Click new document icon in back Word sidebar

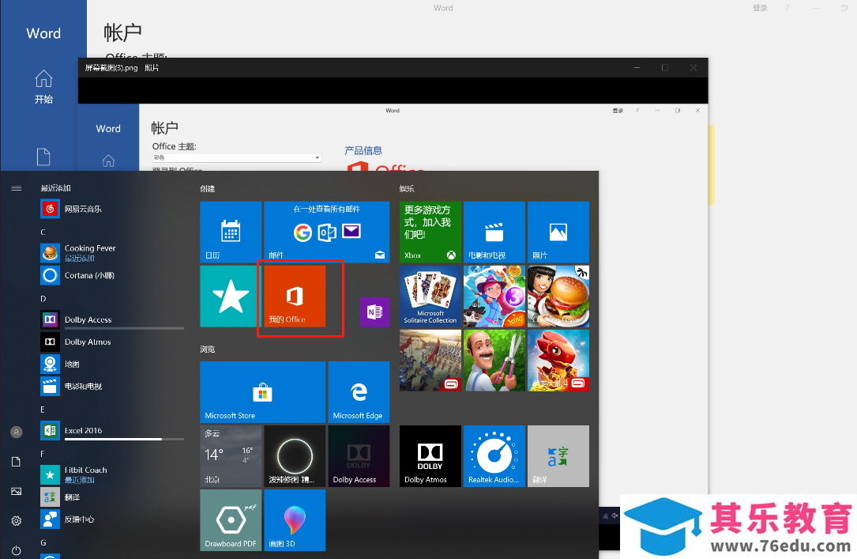click(x=43, y=157)
